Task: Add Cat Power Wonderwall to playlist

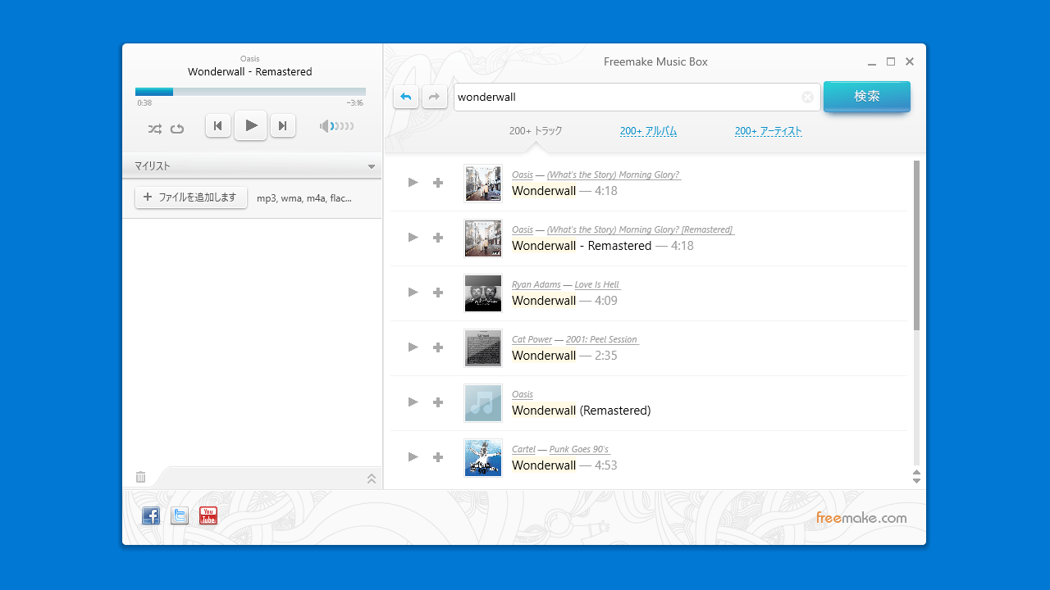Action: click(x=438, y=347)
